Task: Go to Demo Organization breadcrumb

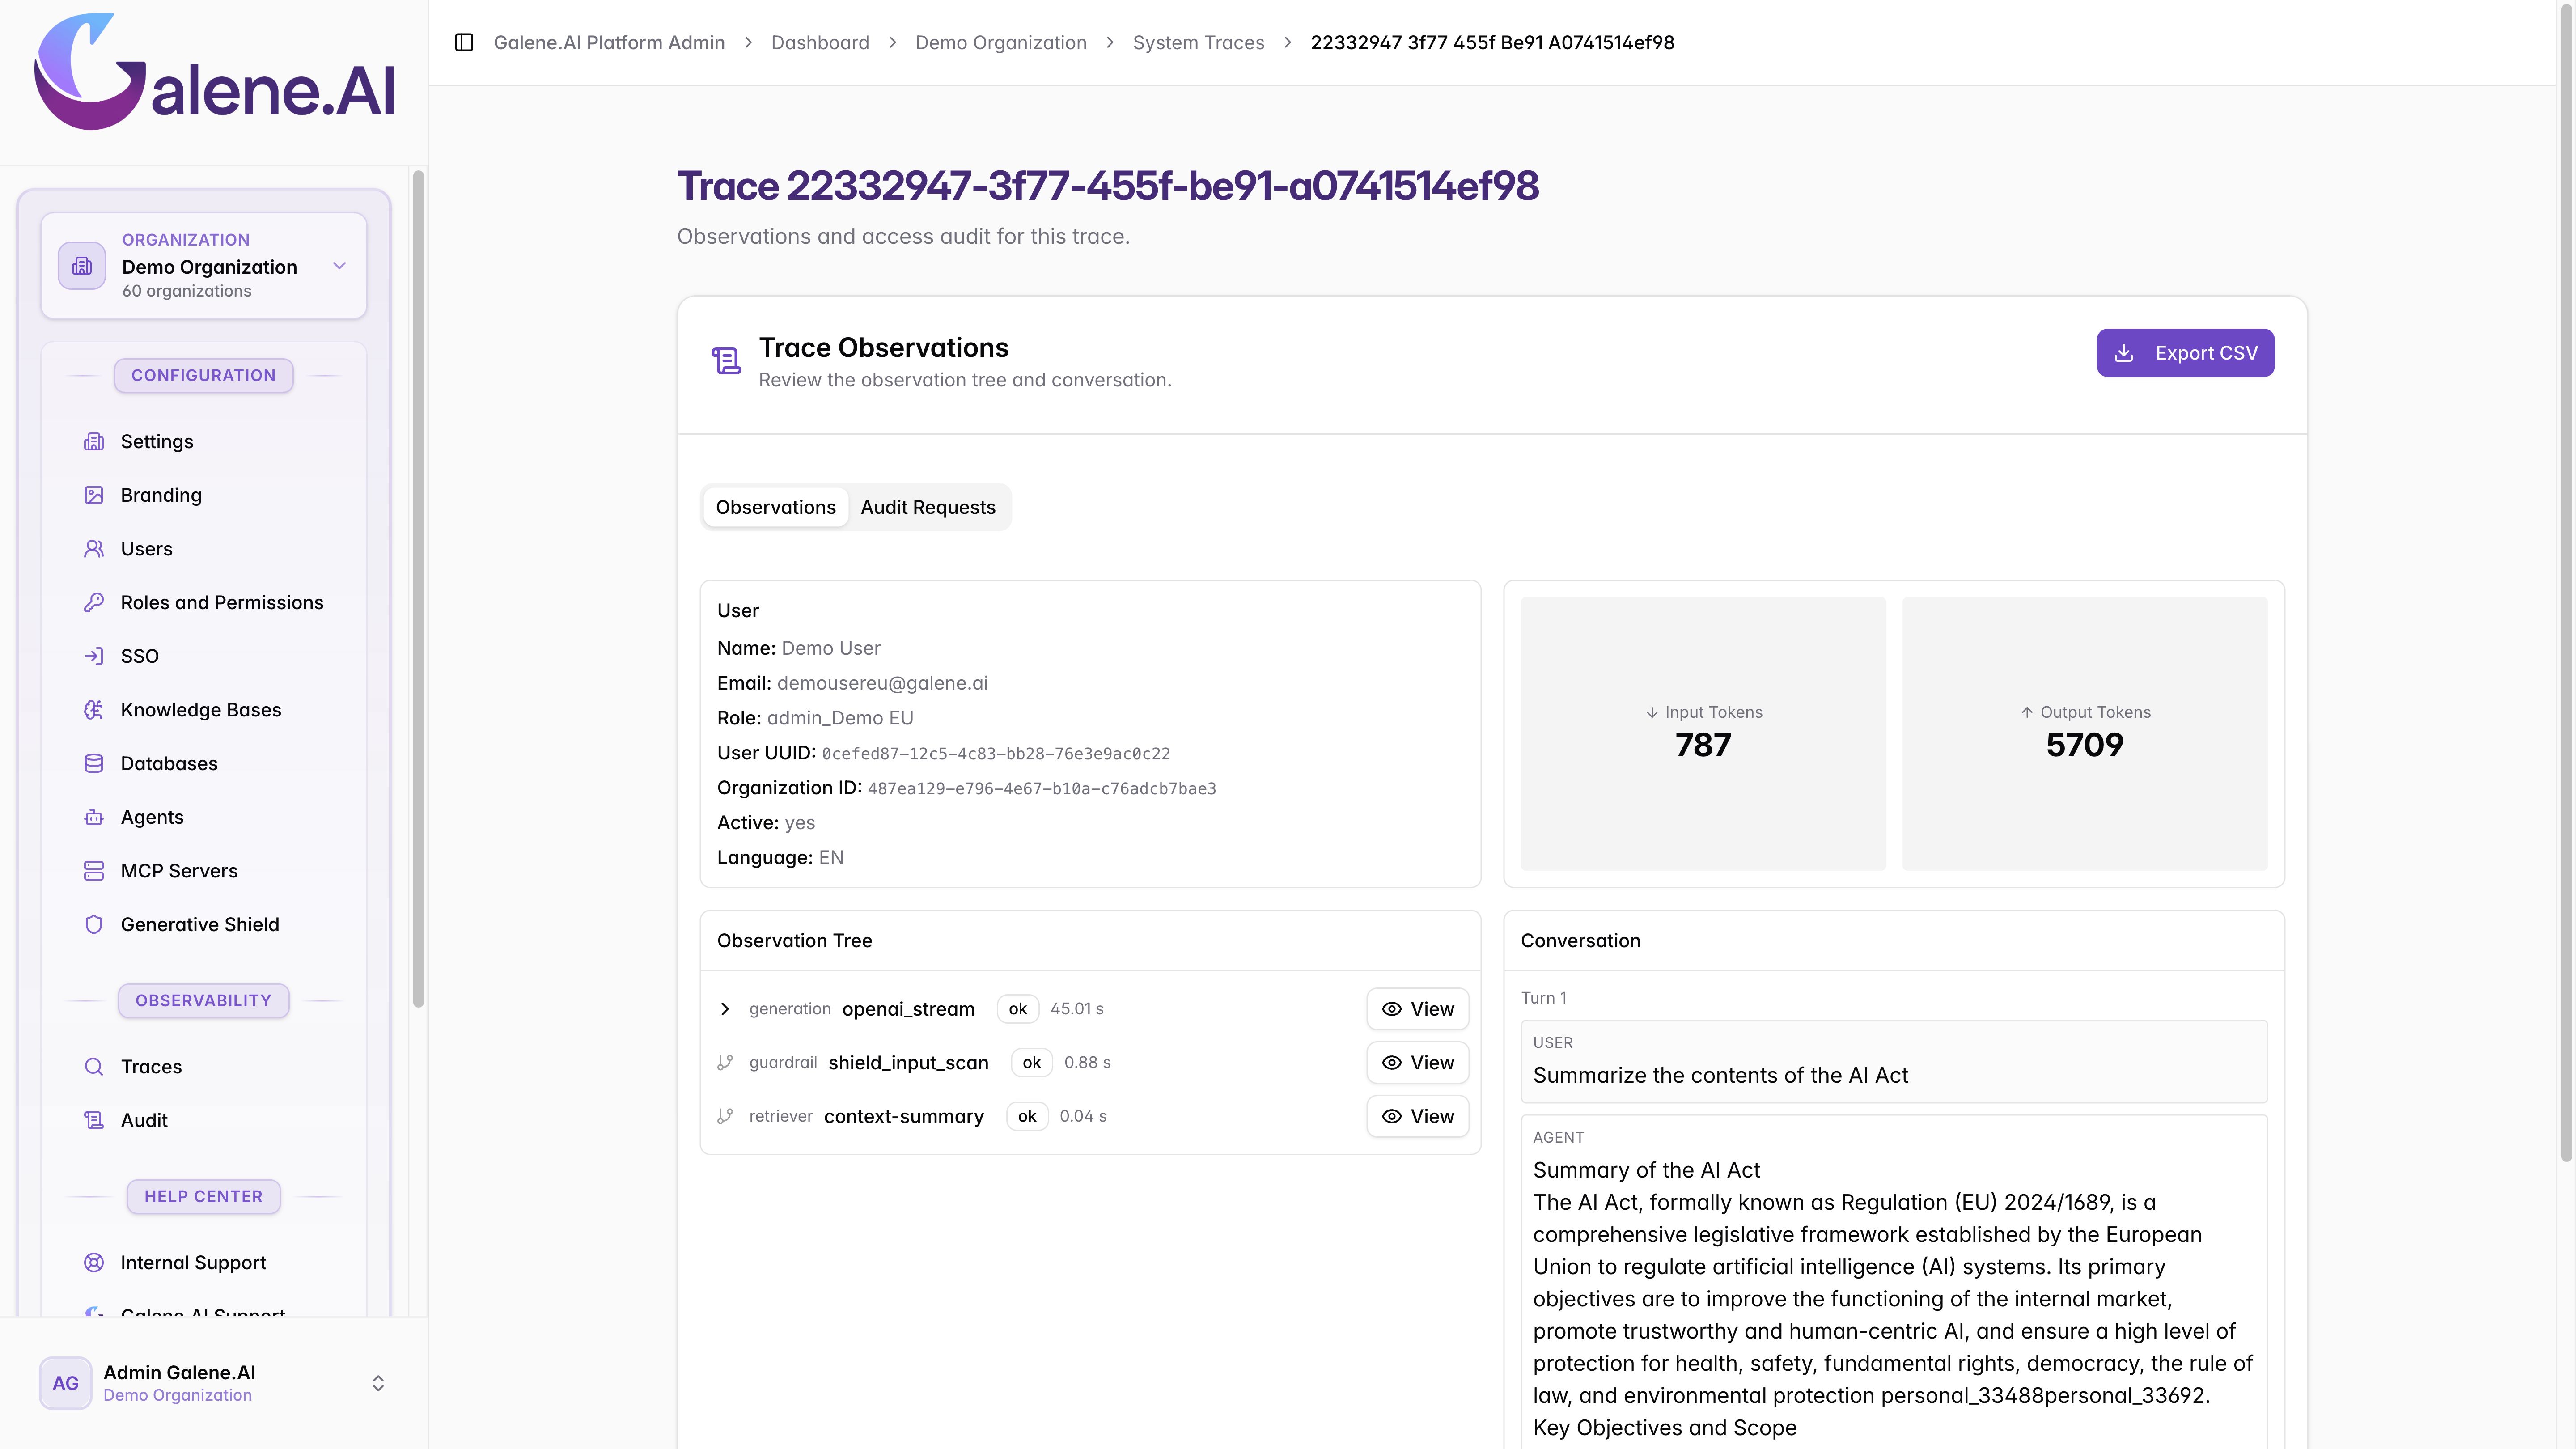Action: [1001, 42]
